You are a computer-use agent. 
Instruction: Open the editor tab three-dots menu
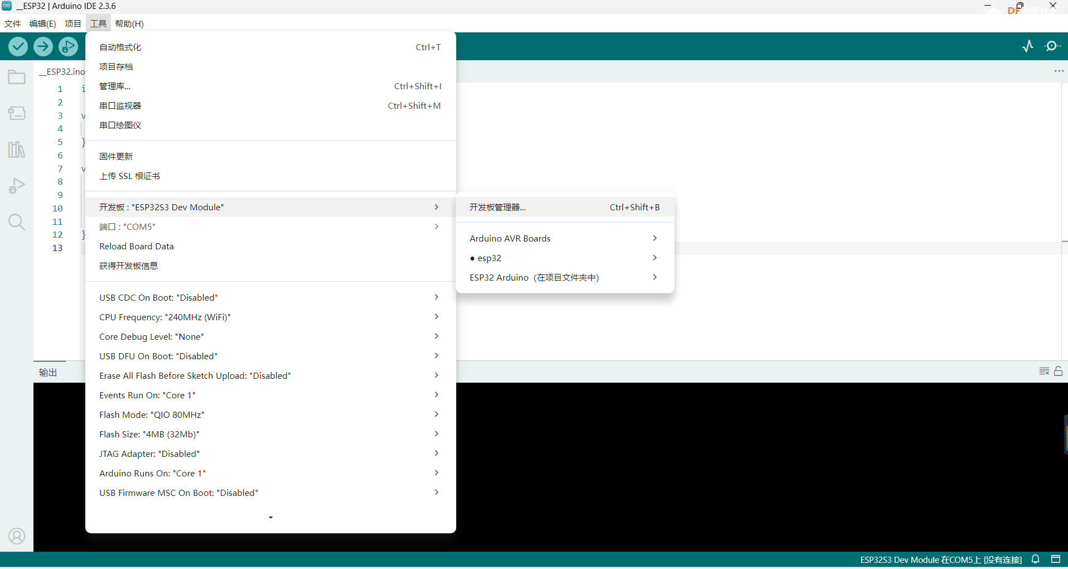click(x=1059, y=71)
